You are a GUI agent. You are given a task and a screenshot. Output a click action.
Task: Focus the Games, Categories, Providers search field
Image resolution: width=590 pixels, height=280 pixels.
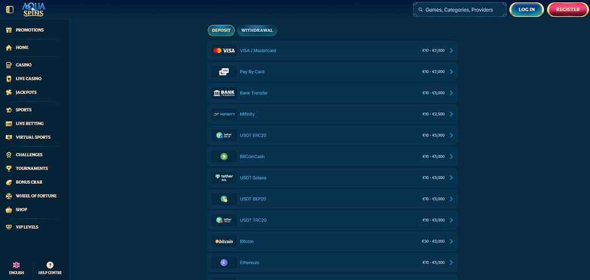pyautogui.click(x=459, y=10)
